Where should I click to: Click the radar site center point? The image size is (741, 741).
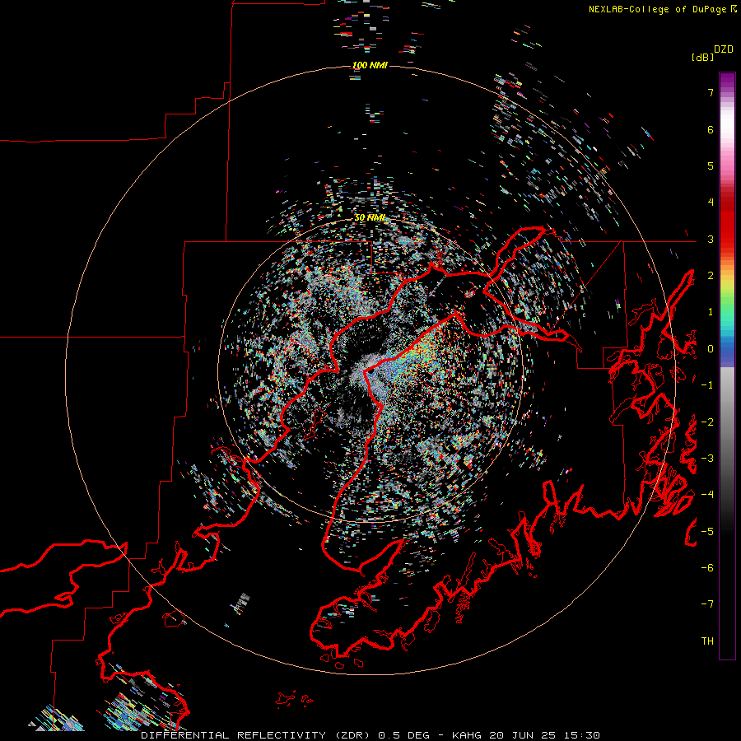371,372
